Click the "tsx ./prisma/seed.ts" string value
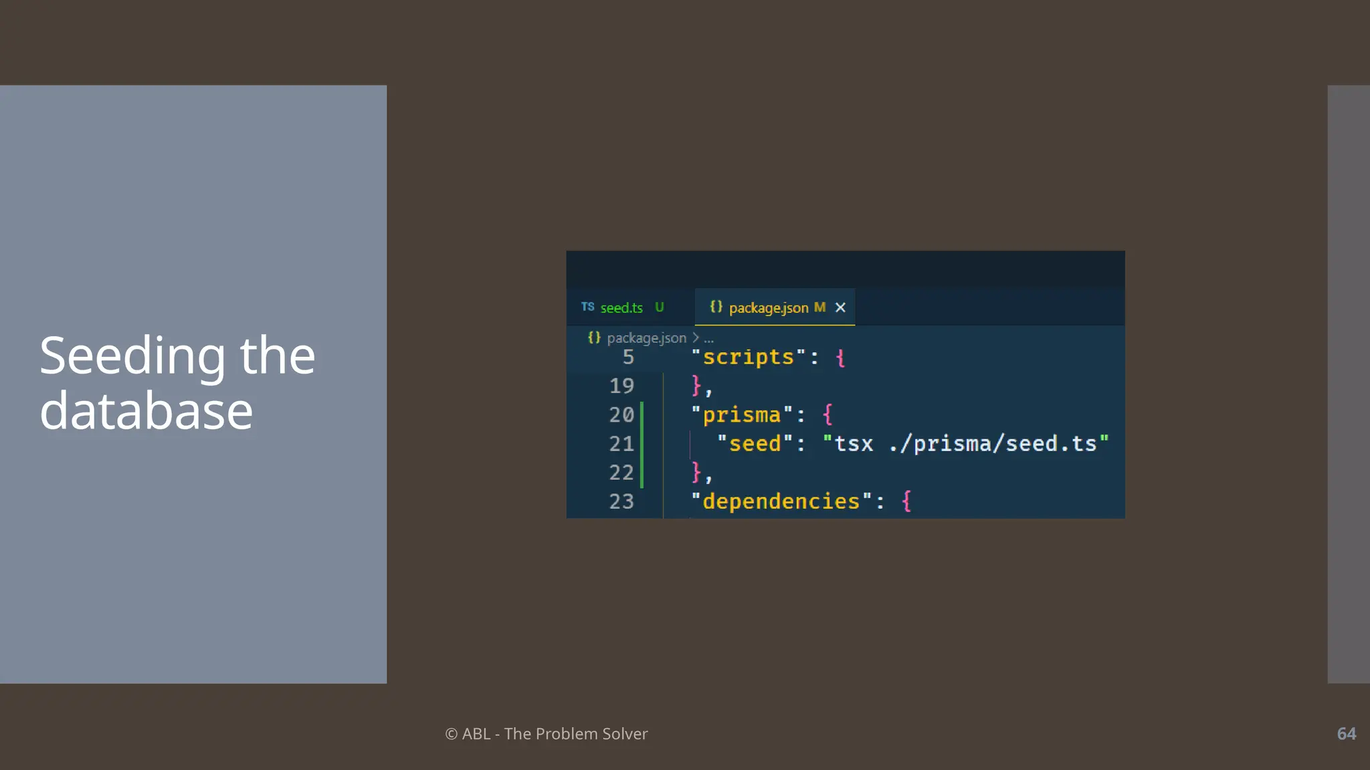 [x=965, y=444]
